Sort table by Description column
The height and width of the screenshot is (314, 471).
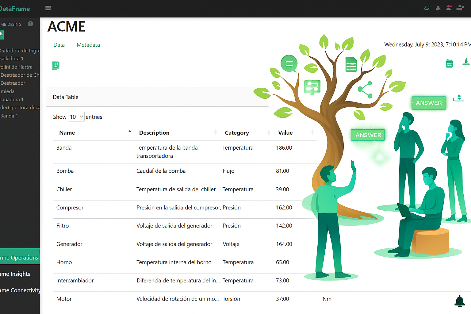click(x=154, y=133)
